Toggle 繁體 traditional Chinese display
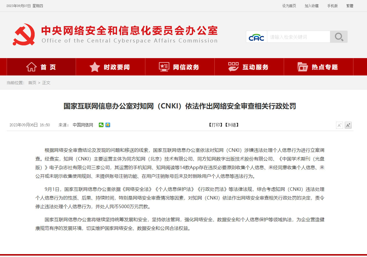 350,6
